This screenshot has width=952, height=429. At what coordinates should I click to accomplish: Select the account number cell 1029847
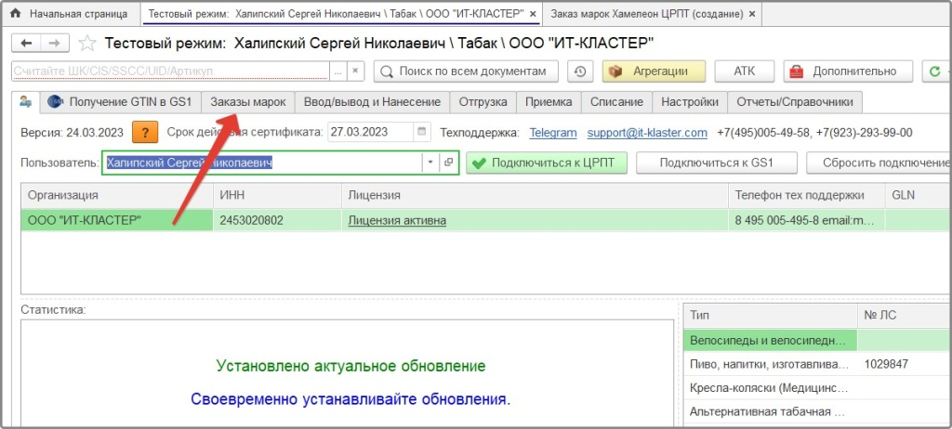(905, 365)
